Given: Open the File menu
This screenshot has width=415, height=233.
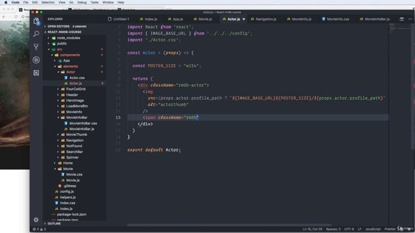Looking at the screenshot, I should (26, 3).
